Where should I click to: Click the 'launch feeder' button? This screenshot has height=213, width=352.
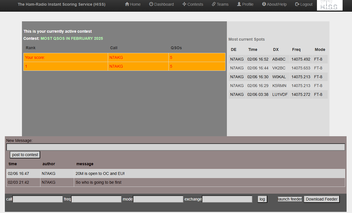(290, 199)
